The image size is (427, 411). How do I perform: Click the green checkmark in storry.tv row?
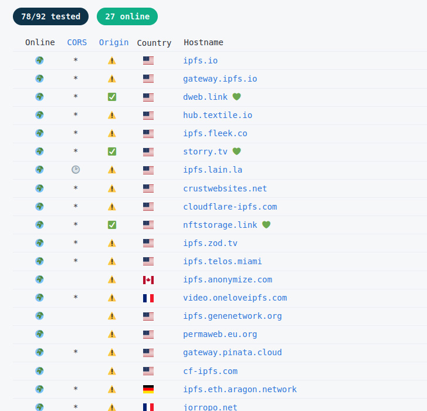(x=112, y=151)
